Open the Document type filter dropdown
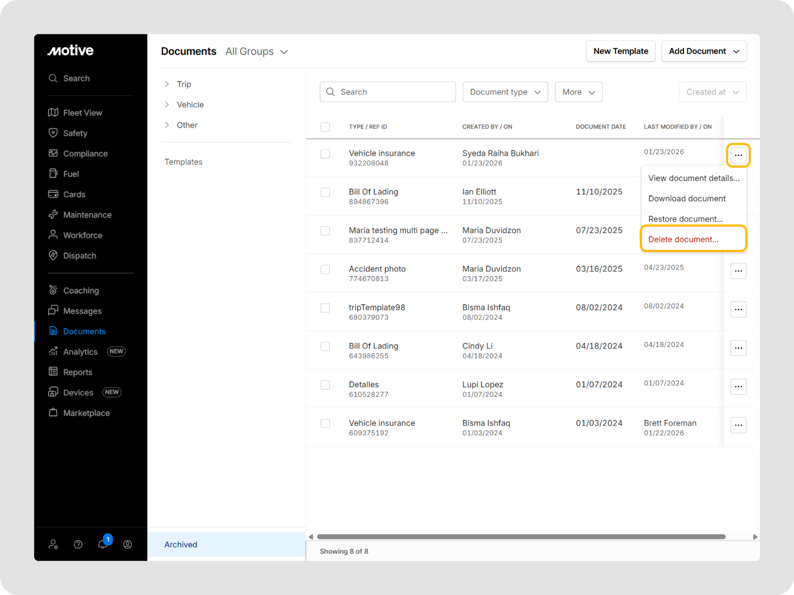This screenshot has width=794, height=595. [x=505, y=92]
